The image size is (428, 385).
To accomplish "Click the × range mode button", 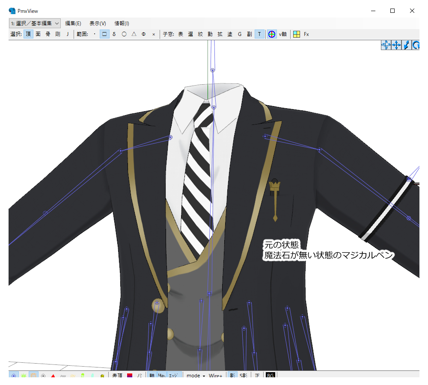I will [x=153, y=34].
